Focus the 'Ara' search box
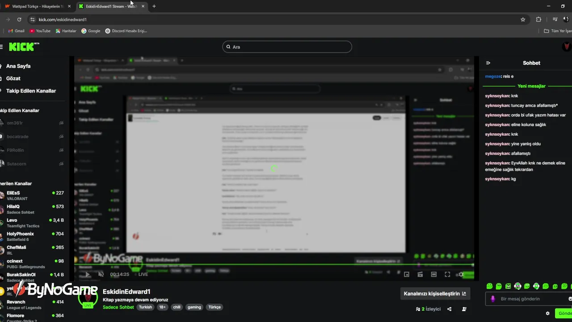 coord(287,47)
